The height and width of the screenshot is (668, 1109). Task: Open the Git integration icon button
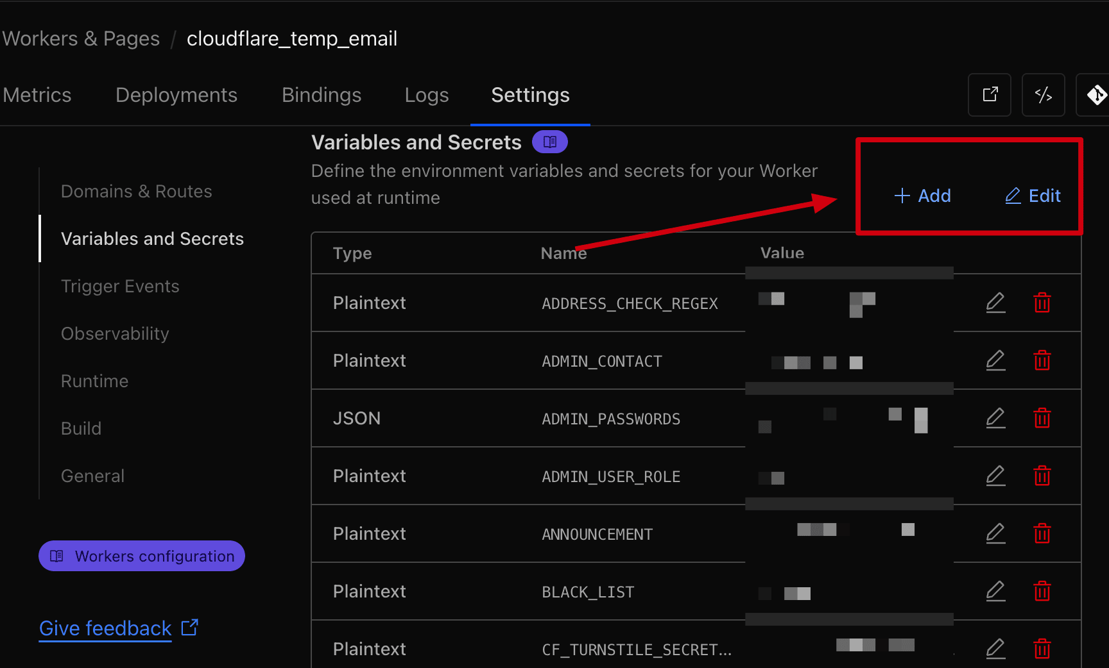[1096, 95]
